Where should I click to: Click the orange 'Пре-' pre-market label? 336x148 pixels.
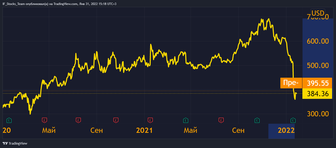tap(291, 83)
